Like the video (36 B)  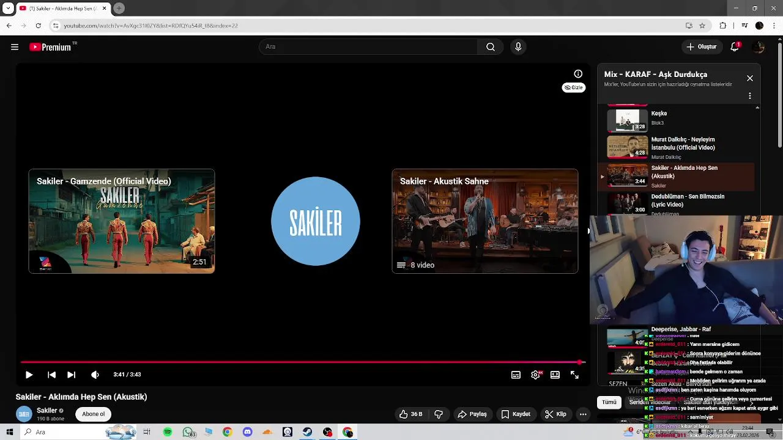(411, 414)
